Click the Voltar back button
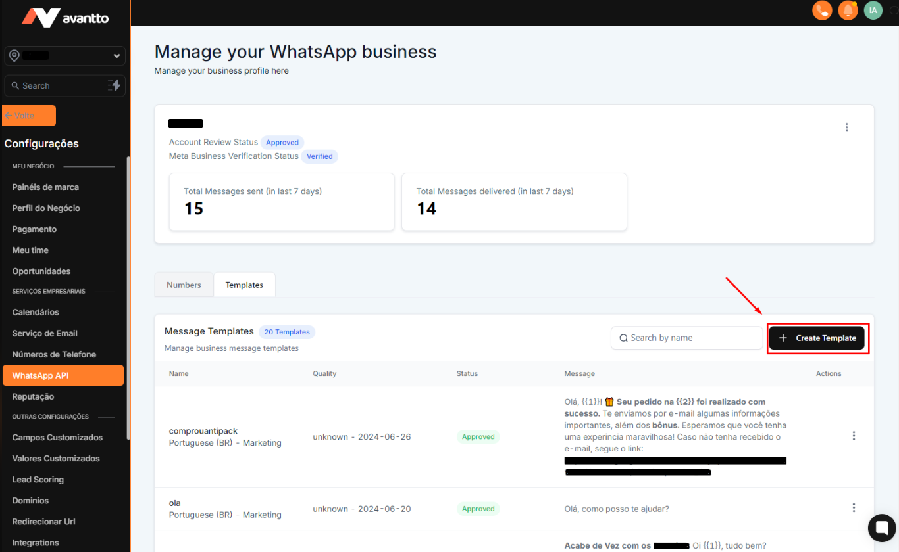The width and height of the screenshot is (899, 552). tap(29, 116)
